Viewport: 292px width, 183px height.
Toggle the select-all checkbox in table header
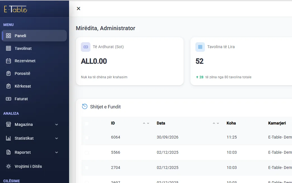click(x=86, y=123)
